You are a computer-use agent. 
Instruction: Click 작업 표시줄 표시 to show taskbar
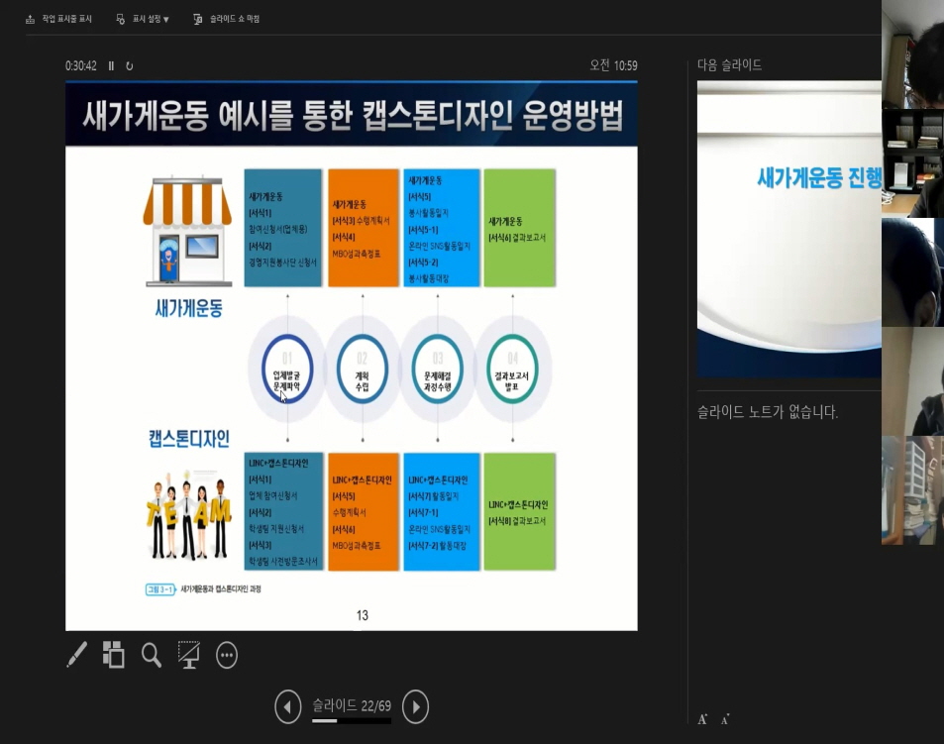tap(58, 19)
